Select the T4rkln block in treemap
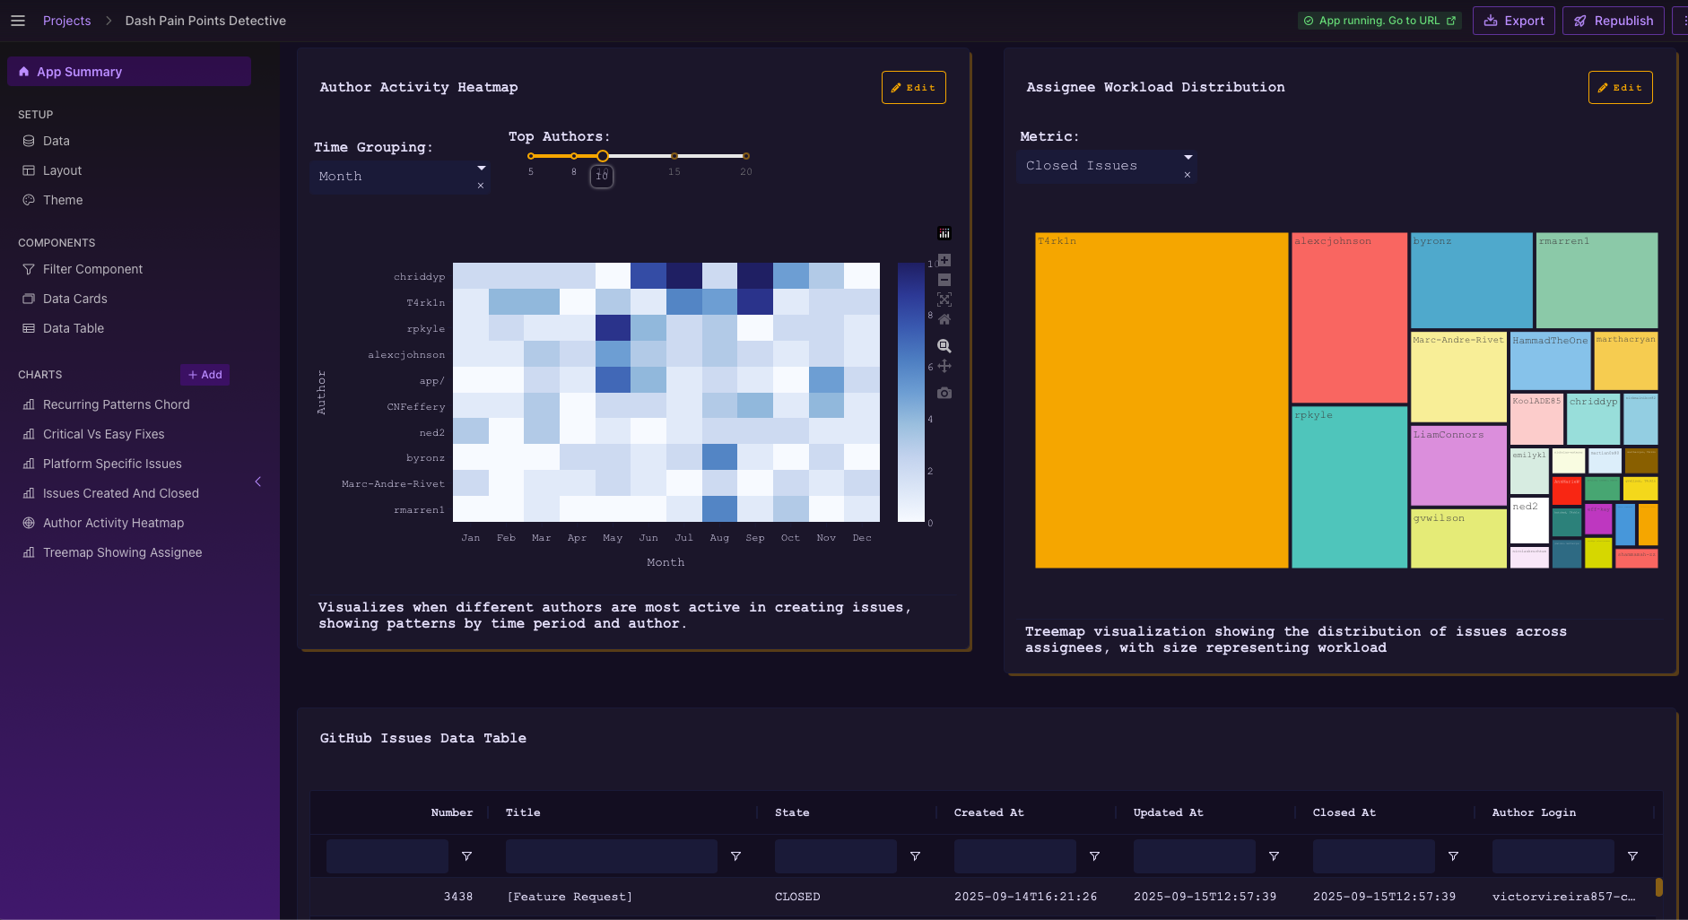 coord(1162,400)
